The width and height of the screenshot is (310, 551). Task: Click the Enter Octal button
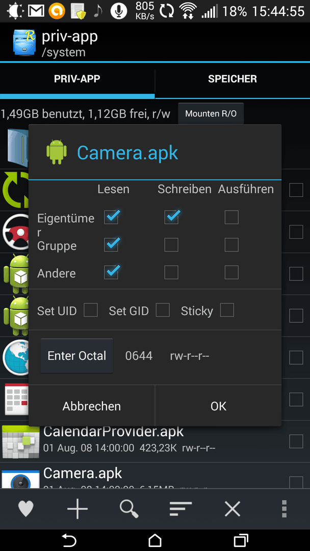77,356
